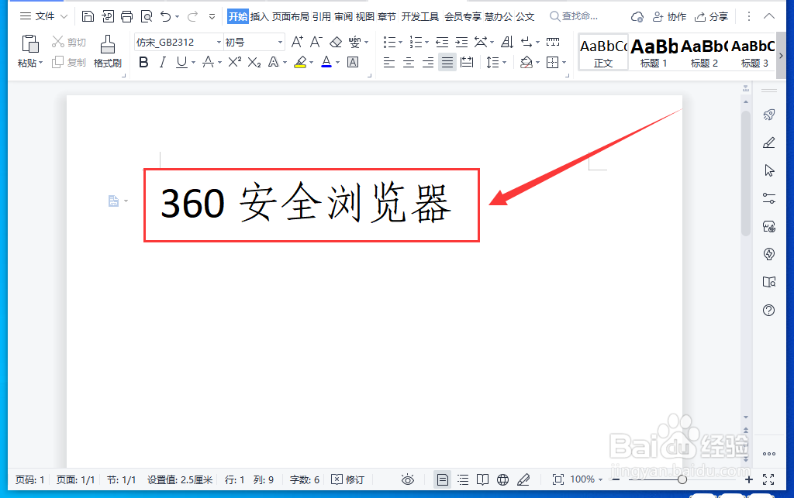Undo the last action
Screen dimensions: 794x498
point(166,17)
